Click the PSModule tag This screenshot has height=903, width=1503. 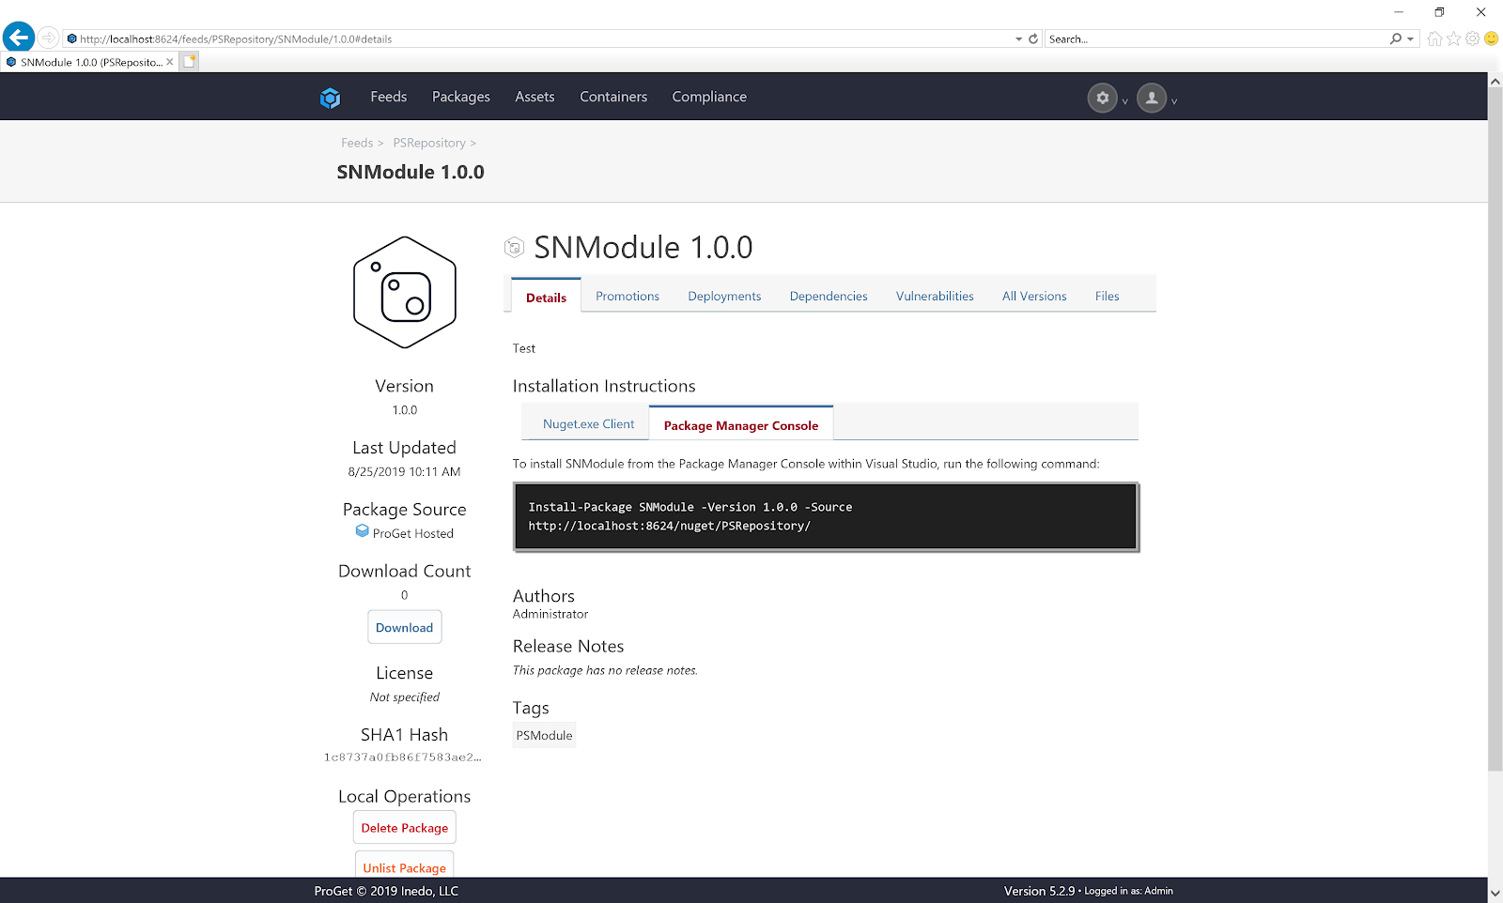pyautogui.click(x=544, y=735)
